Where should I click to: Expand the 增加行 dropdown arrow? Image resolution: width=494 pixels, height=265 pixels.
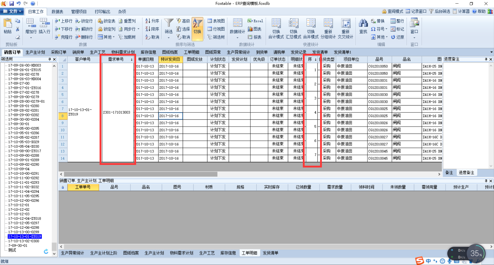coord(31,38)
